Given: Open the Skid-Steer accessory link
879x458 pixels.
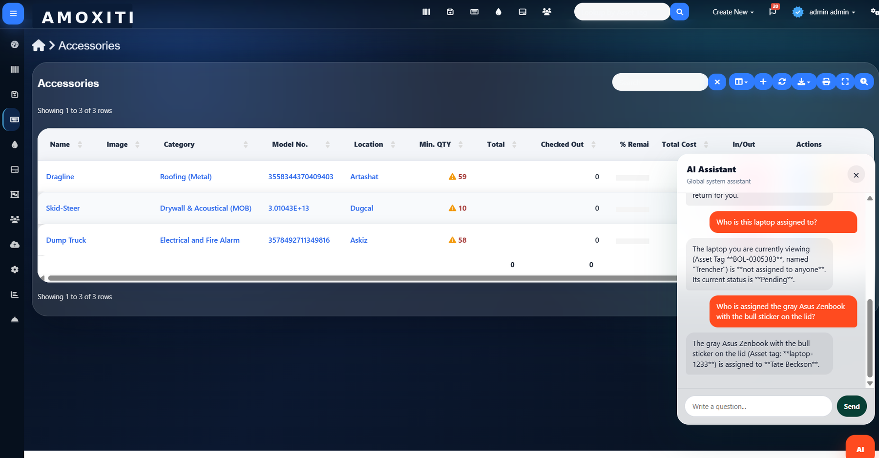Looking at the screenshot, I should click(63, 208).
